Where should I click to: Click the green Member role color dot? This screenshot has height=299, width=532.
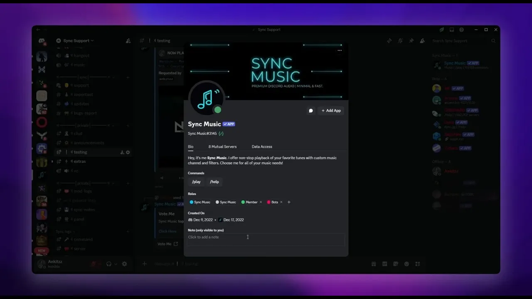(243, 202)
